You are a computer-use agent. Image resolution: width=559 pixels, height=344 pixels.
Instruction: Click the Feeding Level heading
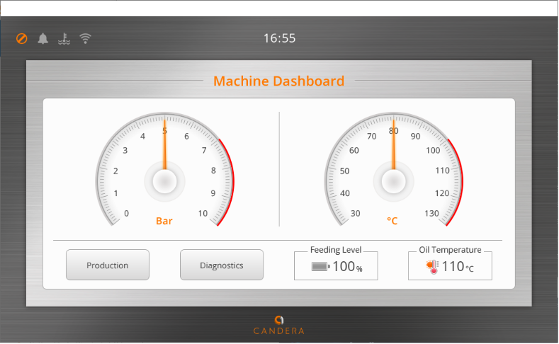(x=336, y=250)
